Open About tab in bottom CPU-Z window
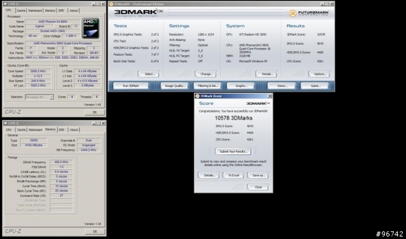The width and height of the screenshot is (406, 239). click(x=74, y=130)
